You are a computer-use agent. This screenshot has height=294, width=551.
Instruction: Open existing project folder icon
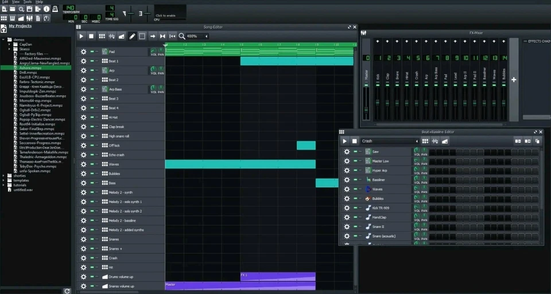coord(13,9)
